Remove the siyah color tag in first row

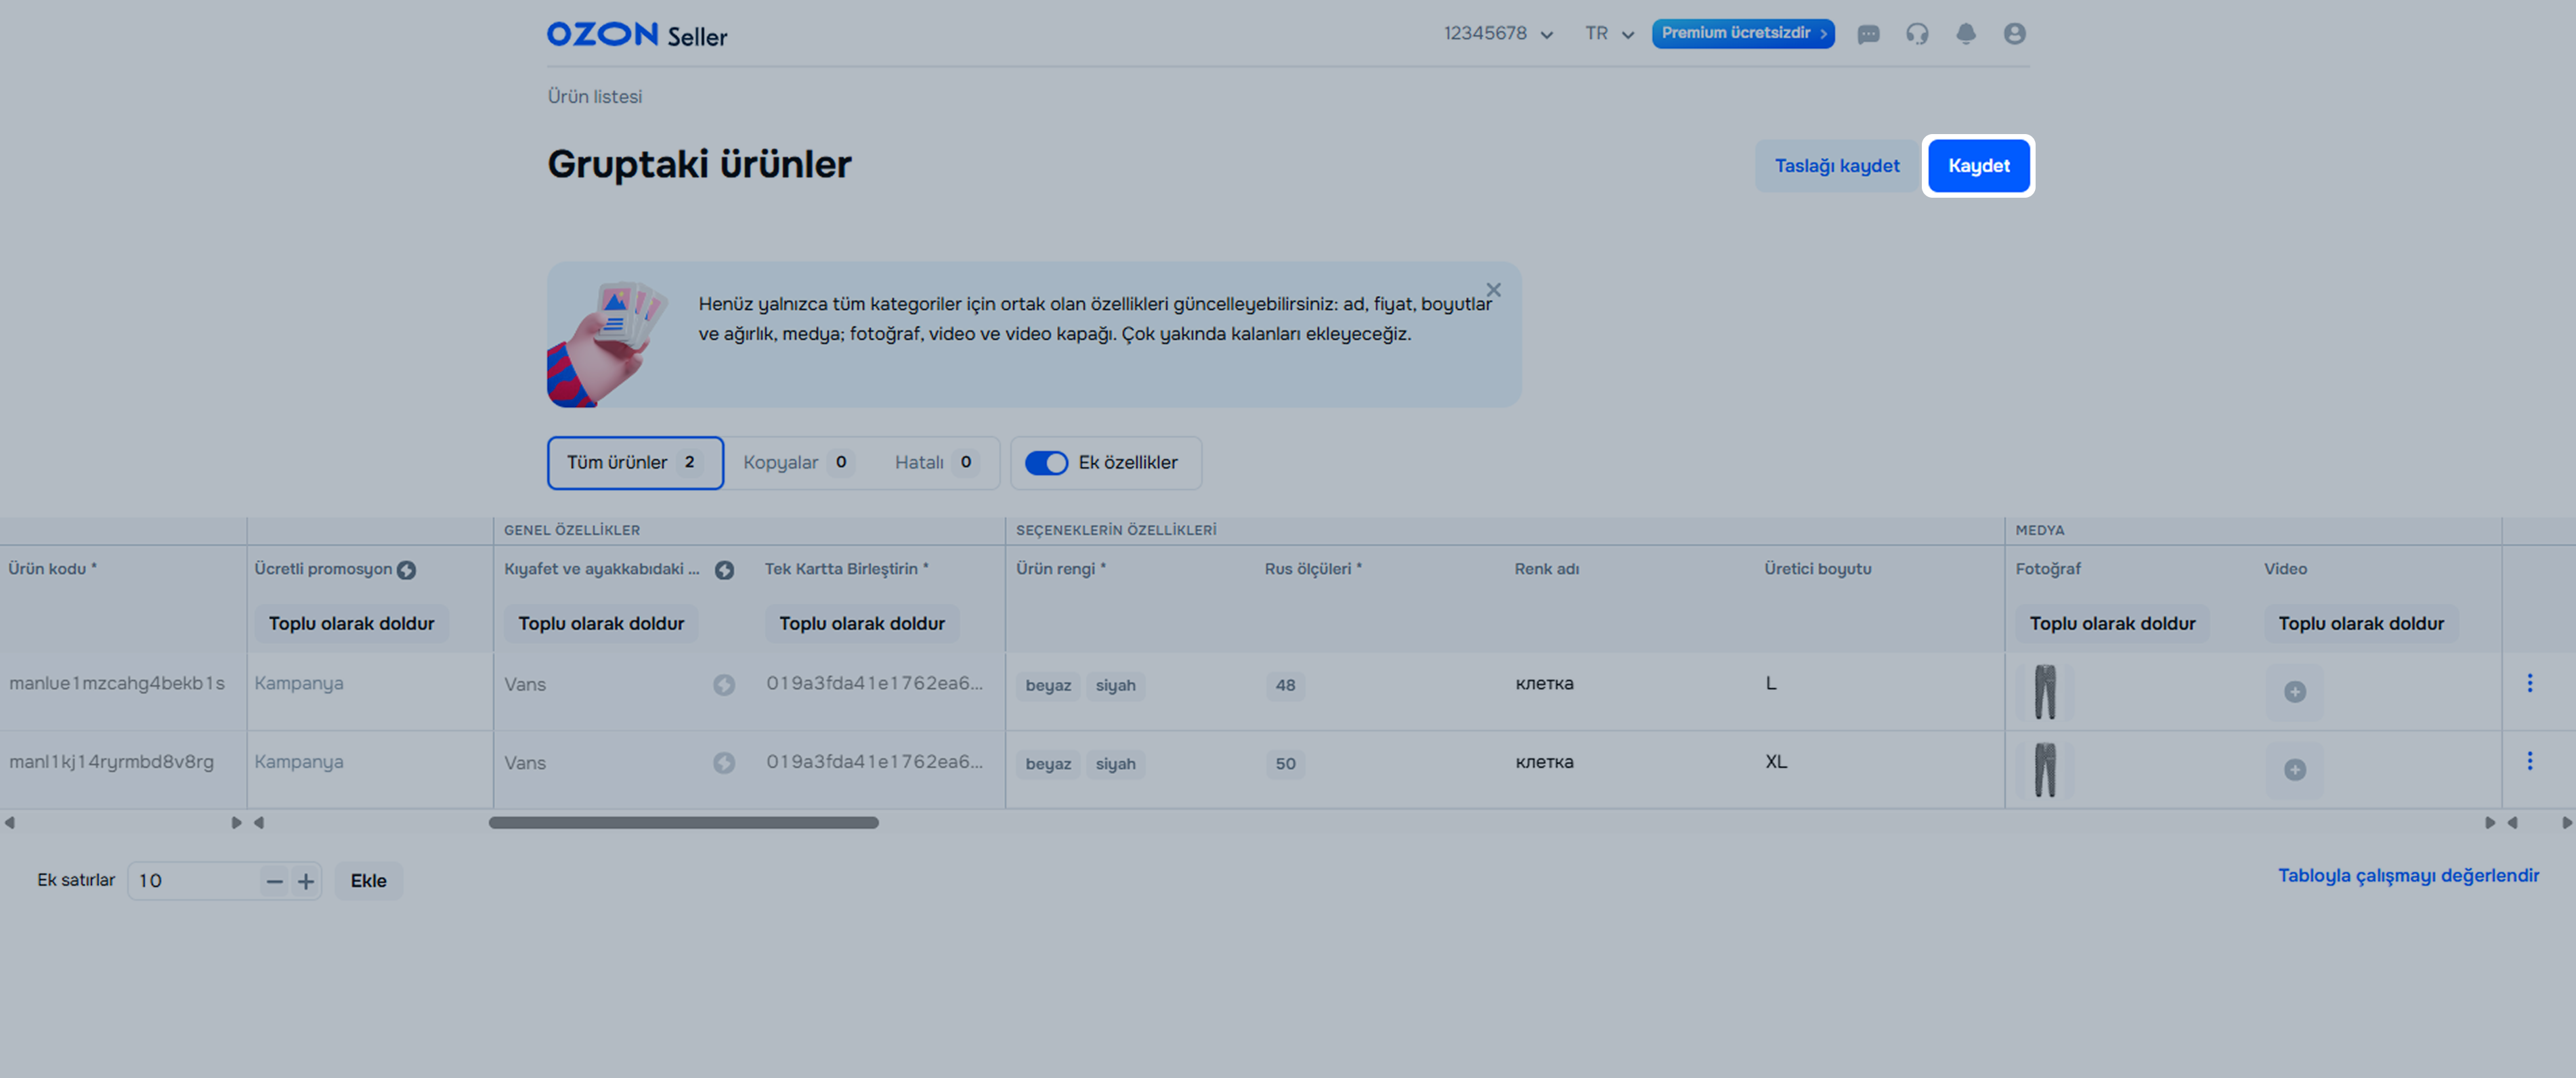(1115, 686)
